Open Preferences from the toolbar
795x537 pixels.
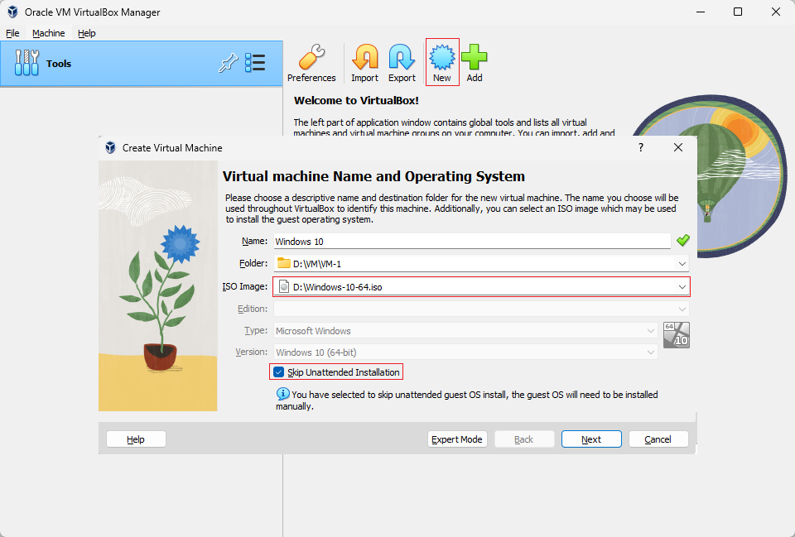[x=311, y=63]
